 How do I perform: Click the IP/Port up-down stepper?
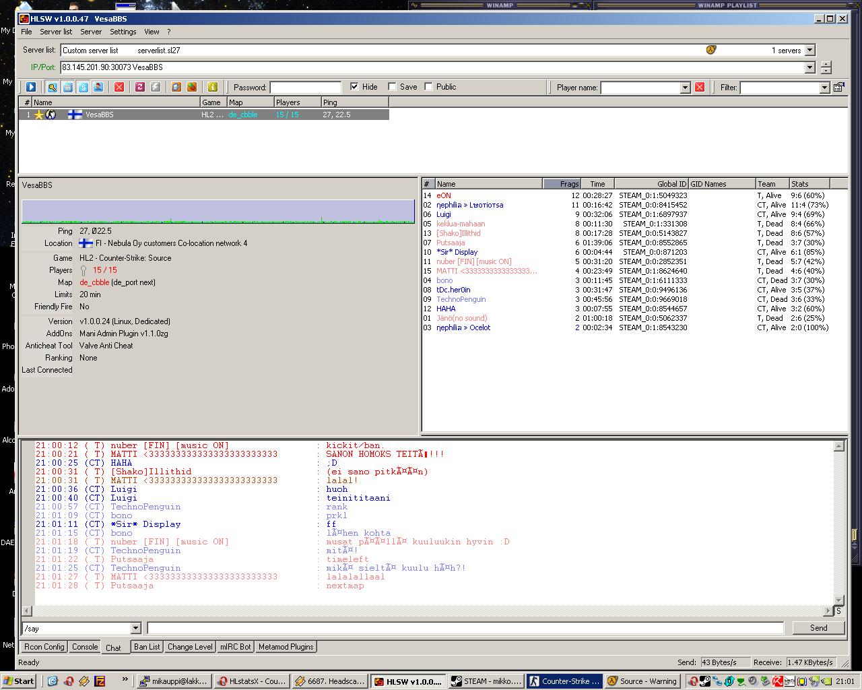(826, 67)
